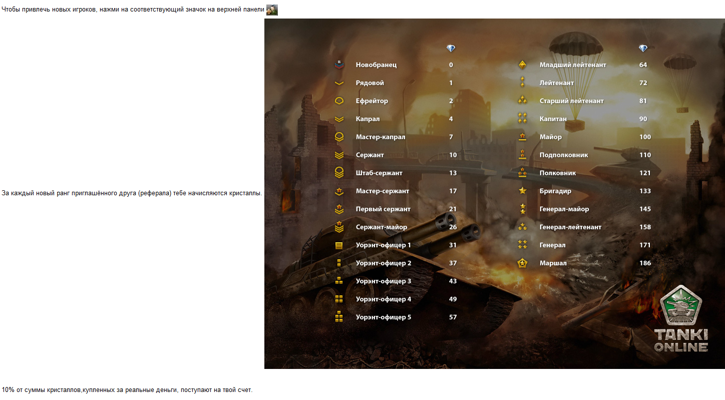Image resolution: width=725 pixels, height=400 pixels.
Task: Click the Уорэнт-офицер 2 rank icon
Action: 339,263
